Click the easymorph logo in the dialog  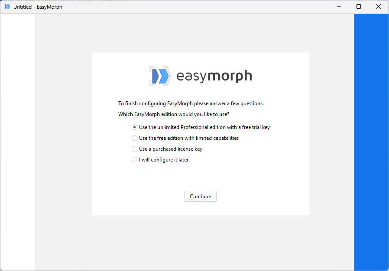(x=201, y=76)
